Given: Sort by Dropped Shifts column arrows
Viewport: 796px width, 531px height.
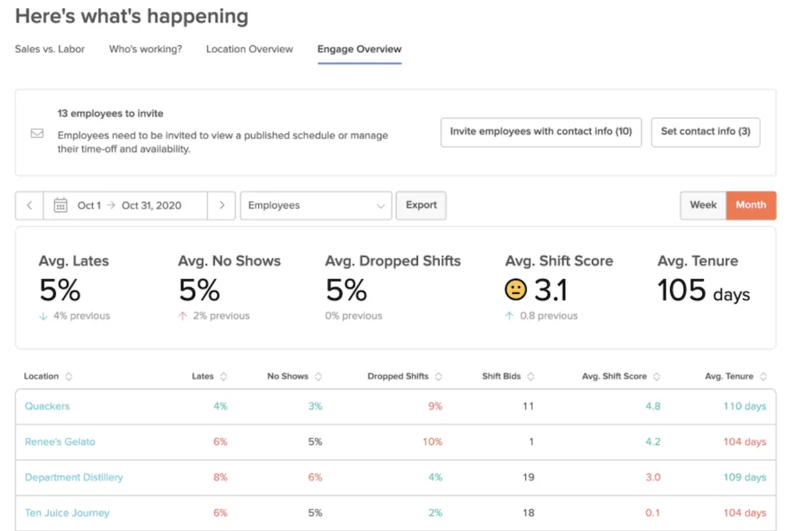Looking at the screenshot, I should click(438, 376).
